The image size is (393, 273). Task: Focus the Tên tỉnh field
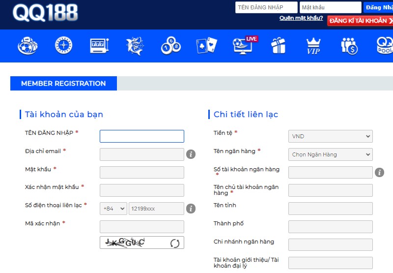point(330,209)
